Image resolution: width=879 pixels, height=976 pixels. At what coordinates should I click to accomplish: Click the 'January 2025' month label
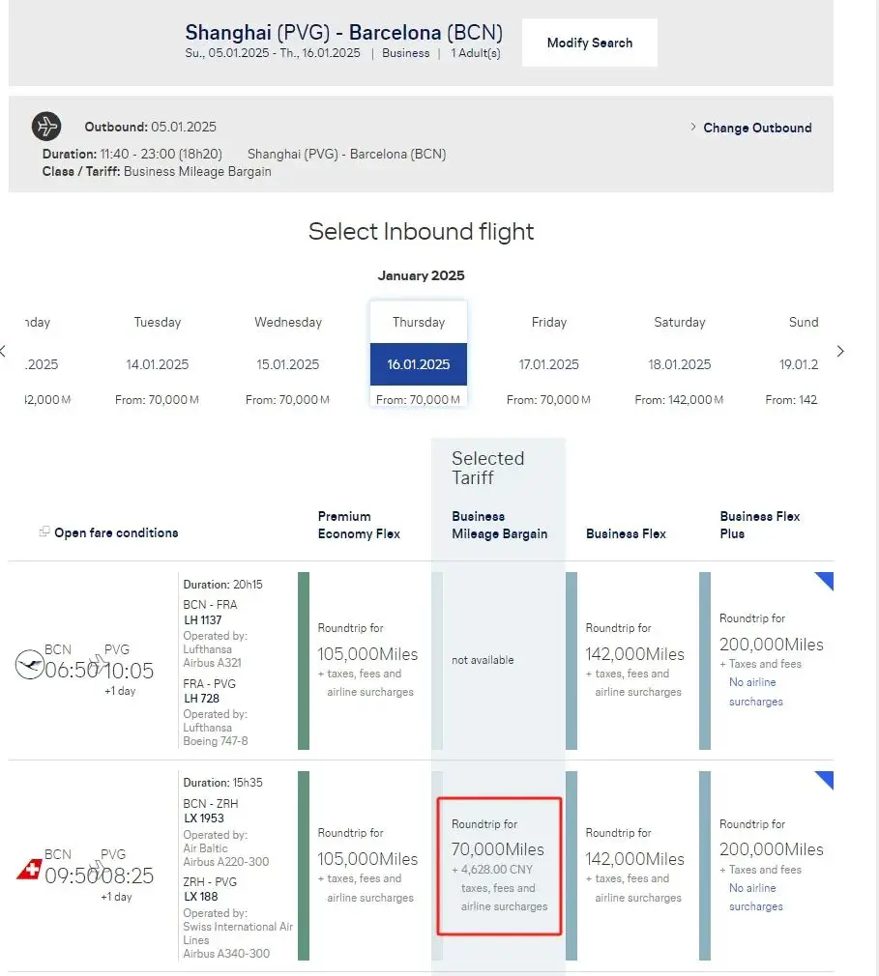click(421, 275)
